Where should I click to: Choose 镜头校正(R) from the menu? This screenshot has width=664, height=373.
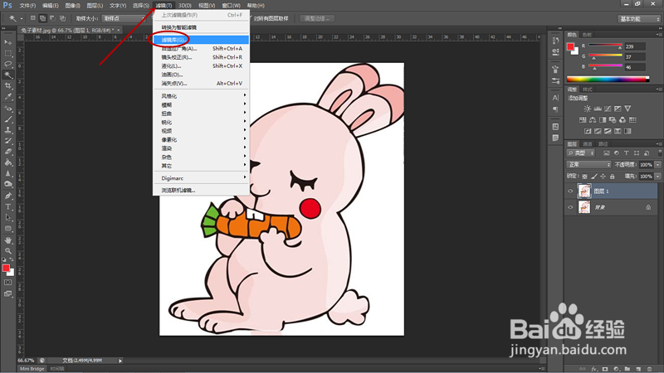[x=201, y=57]
